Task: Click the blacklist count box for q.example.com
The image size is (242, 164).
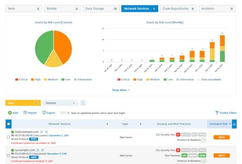Action: [x=204, y=161]
